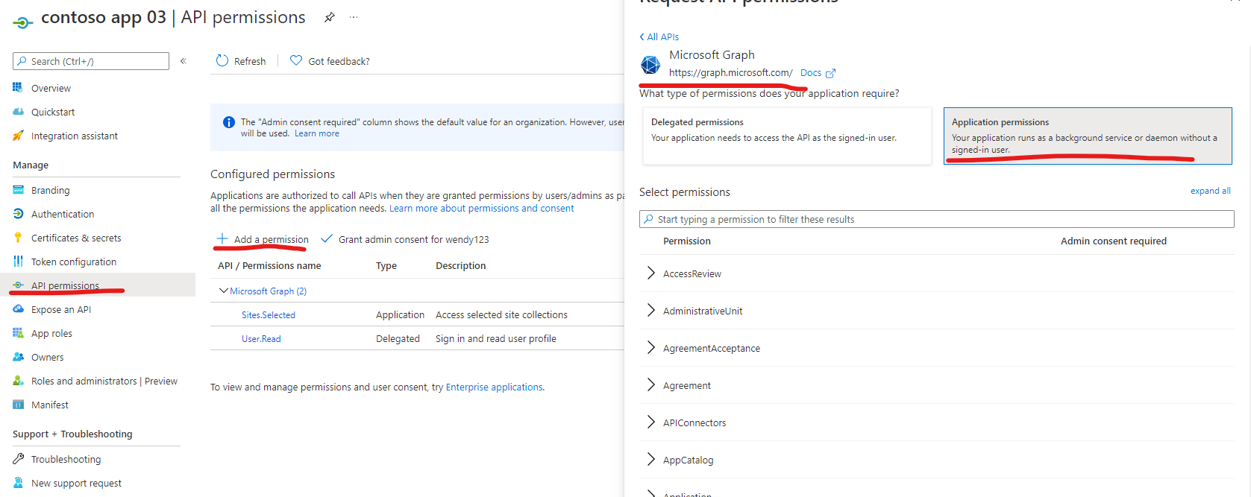
Task: Expand the APIConnectors permission group
Action: coord(651,422)
